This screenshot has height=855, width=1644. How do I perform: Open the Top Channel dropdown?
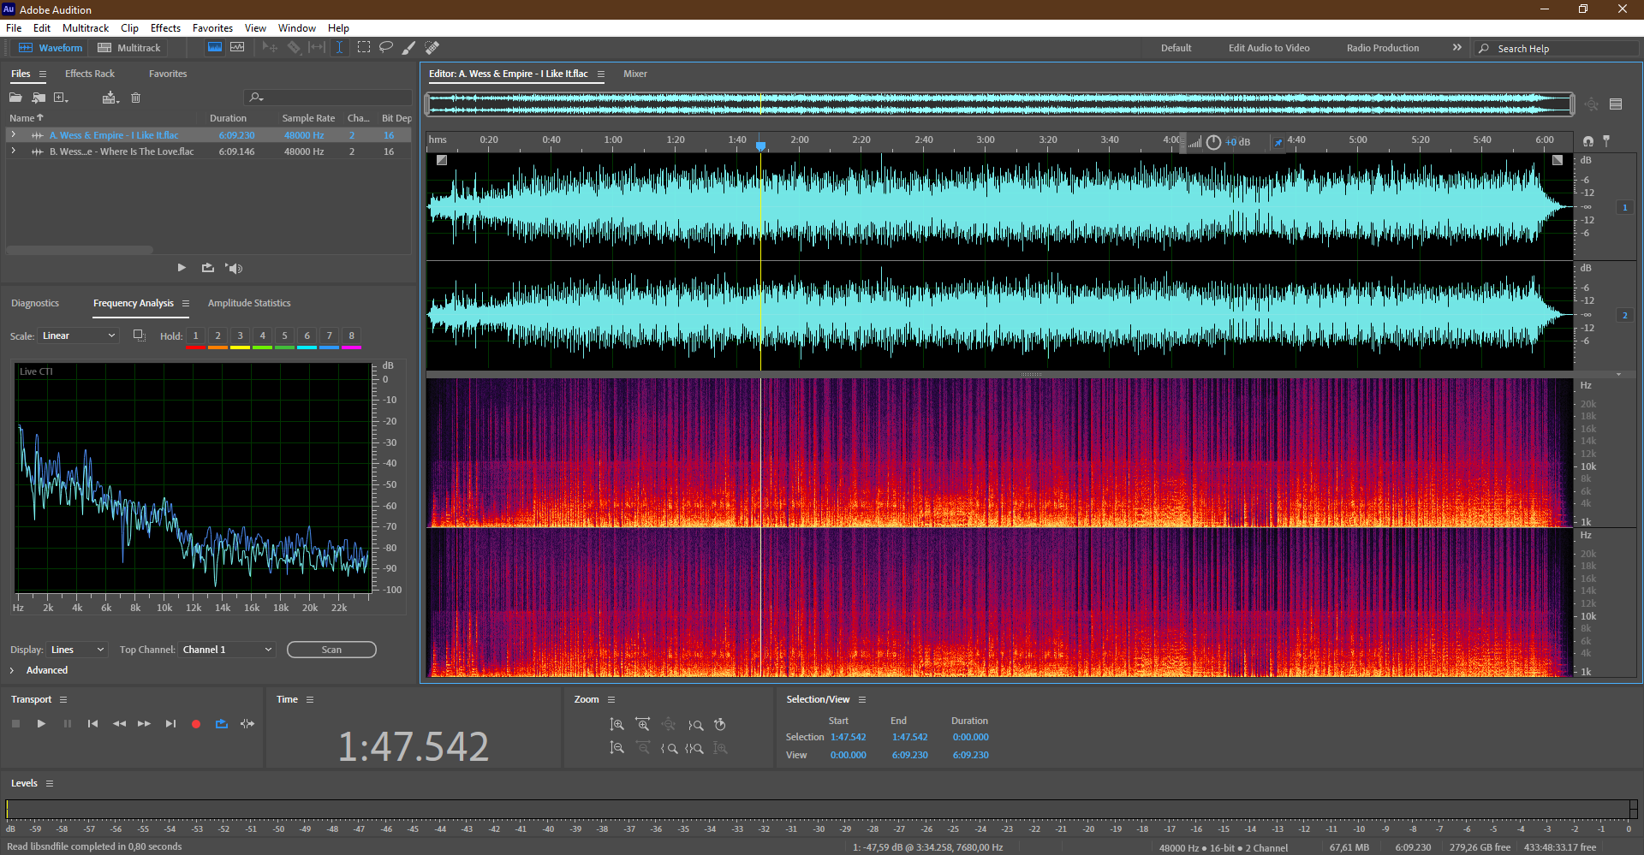pyautogui.click(x=227, y=650)
